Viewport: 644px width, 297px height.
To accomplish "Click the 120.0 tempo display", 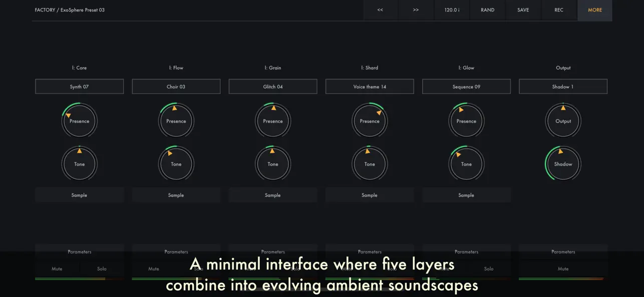I will tap(452, 9).
